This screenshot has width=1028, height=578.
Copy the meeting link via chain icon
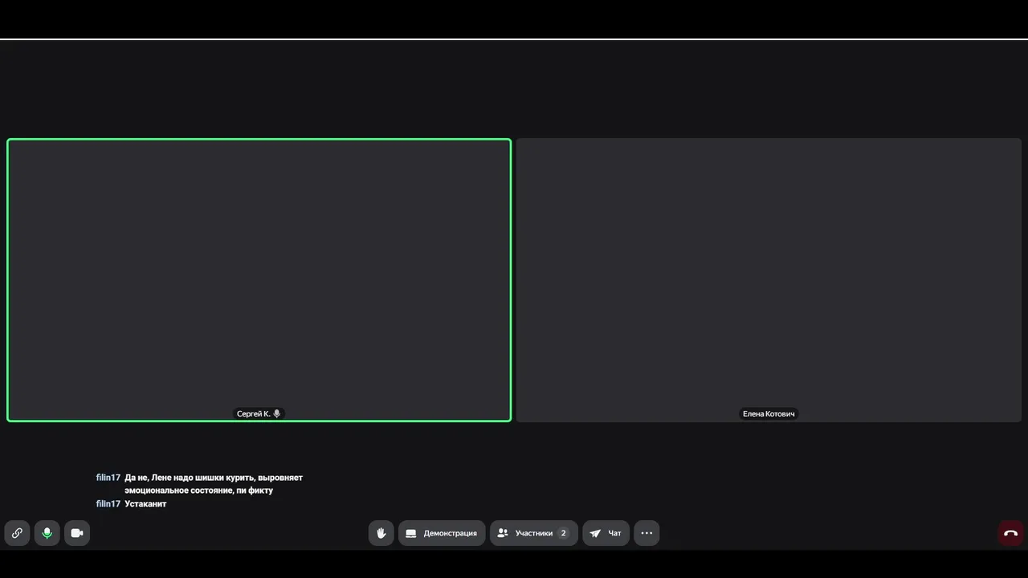point(17,533)
